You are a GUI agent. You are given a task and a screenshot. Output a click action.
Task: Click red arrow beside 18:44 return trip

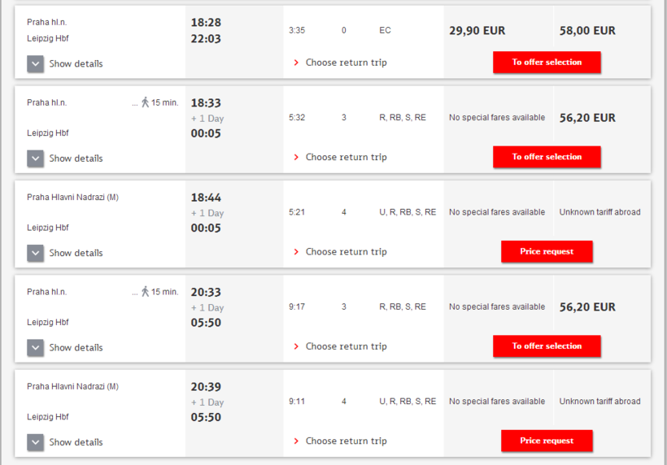coord(296,252)
